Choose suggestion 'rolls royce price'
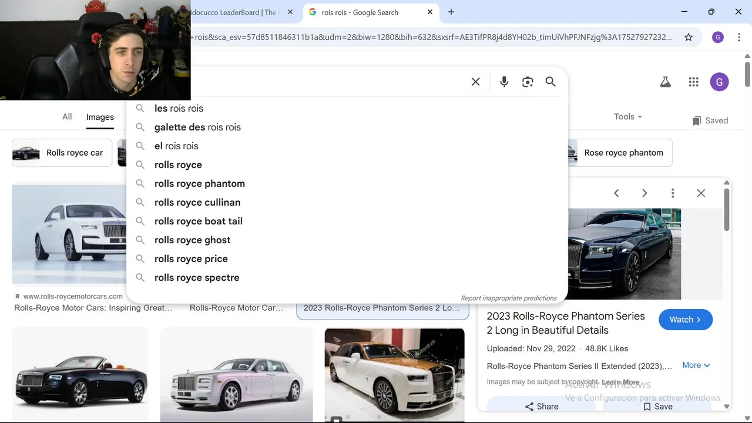This screenshot has height=423, width=752. pyautogui.click(x=347, y=258)
